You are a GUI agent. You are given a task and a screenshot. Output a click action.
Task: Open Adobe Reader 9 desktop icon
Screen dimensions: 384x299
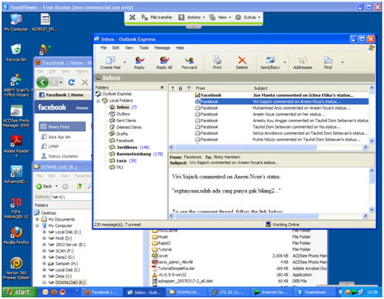click(17, 146)
